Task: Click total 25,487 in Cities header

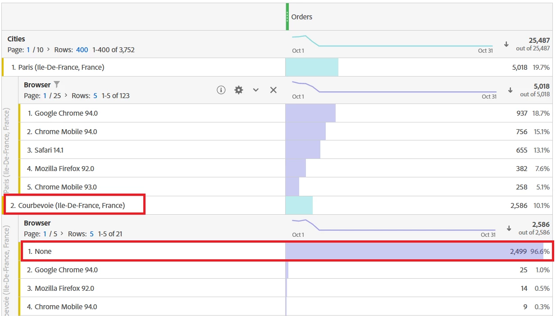Action: pos(539,40)
